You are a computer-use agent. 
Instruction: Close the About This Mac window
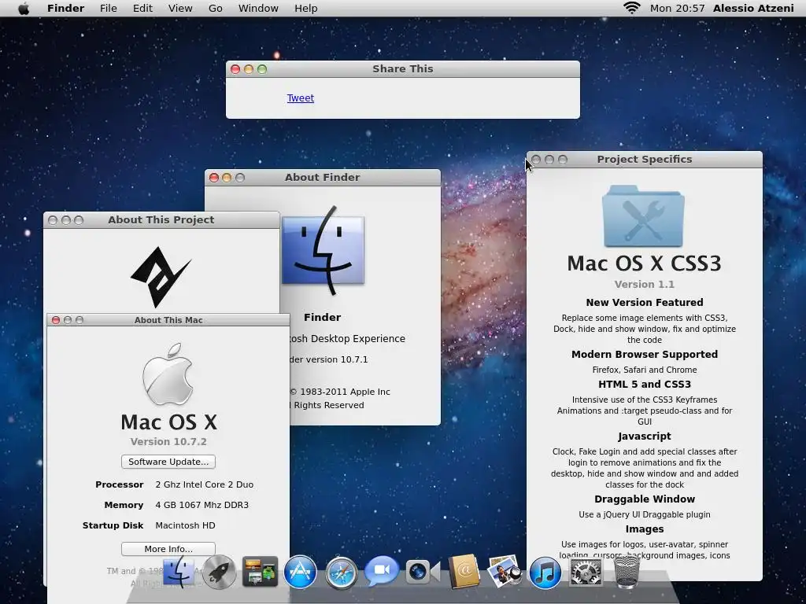[56, 320]
